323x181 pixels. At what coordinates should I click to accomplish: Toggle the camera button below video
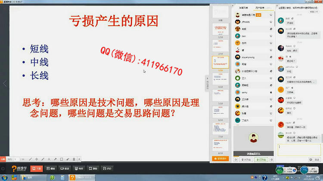(246, 160)
